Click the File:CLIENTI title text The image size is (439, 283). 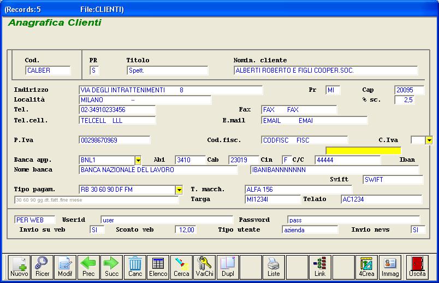point(102,9)
